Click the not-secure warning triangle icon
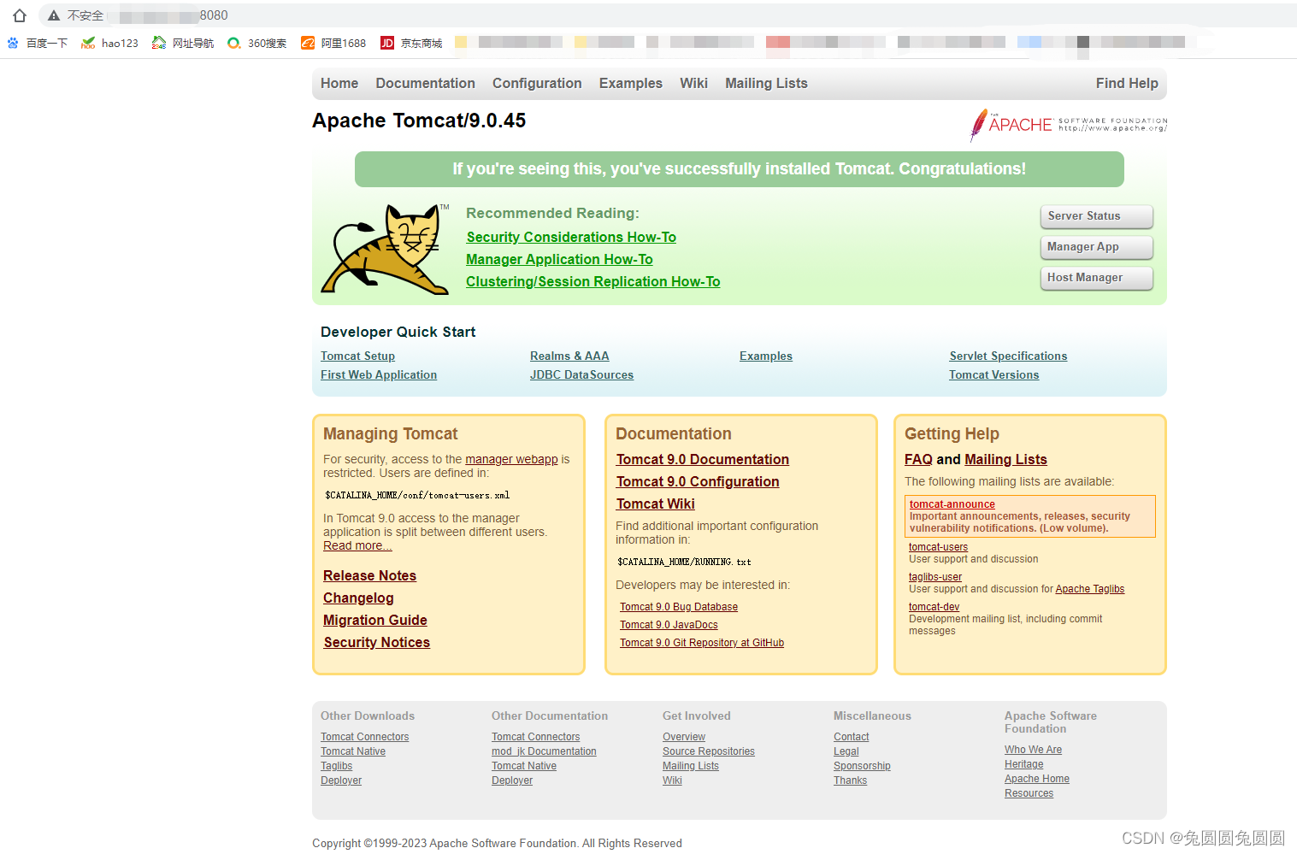The image size is (1297, 854). [54, 15]
